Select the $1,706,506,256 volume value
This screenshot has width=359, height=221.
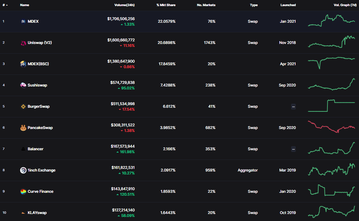121,19
